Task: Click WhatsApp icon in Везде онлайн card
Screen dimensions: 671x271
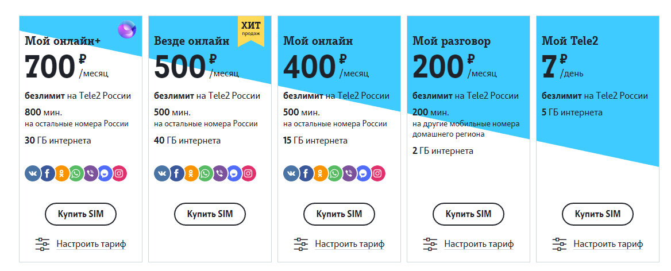Action: click(206, 173)
